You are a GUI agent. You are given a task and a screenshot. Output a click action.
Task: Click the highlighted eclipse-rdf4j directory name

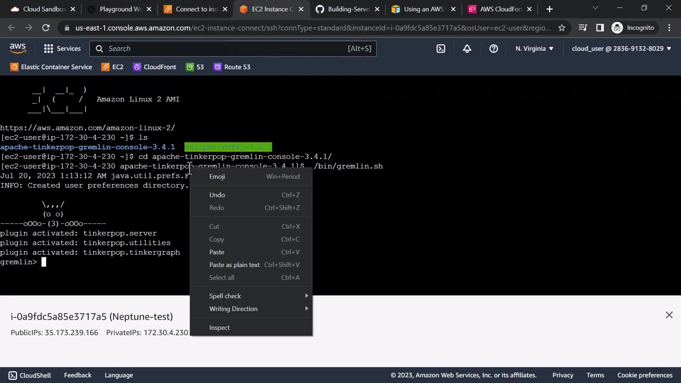(x=228, y=147)
